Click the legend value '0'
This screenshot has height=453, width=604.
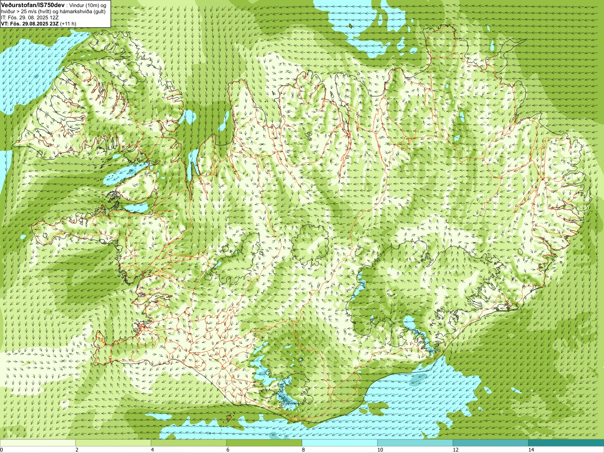pos(2,450)
